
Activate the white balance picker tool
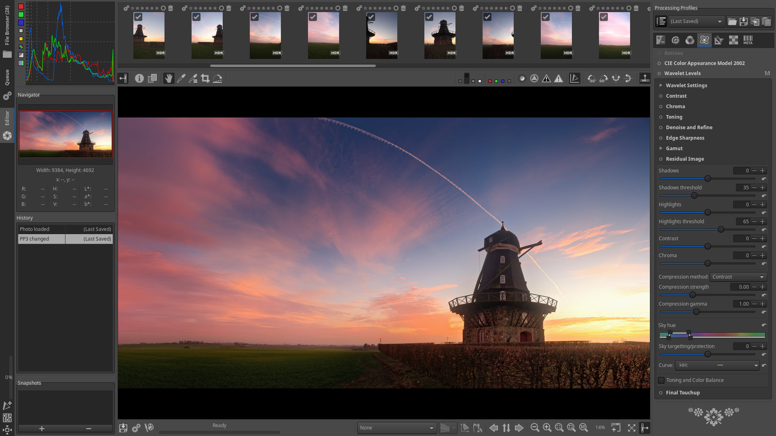click(x=181, y=78)
